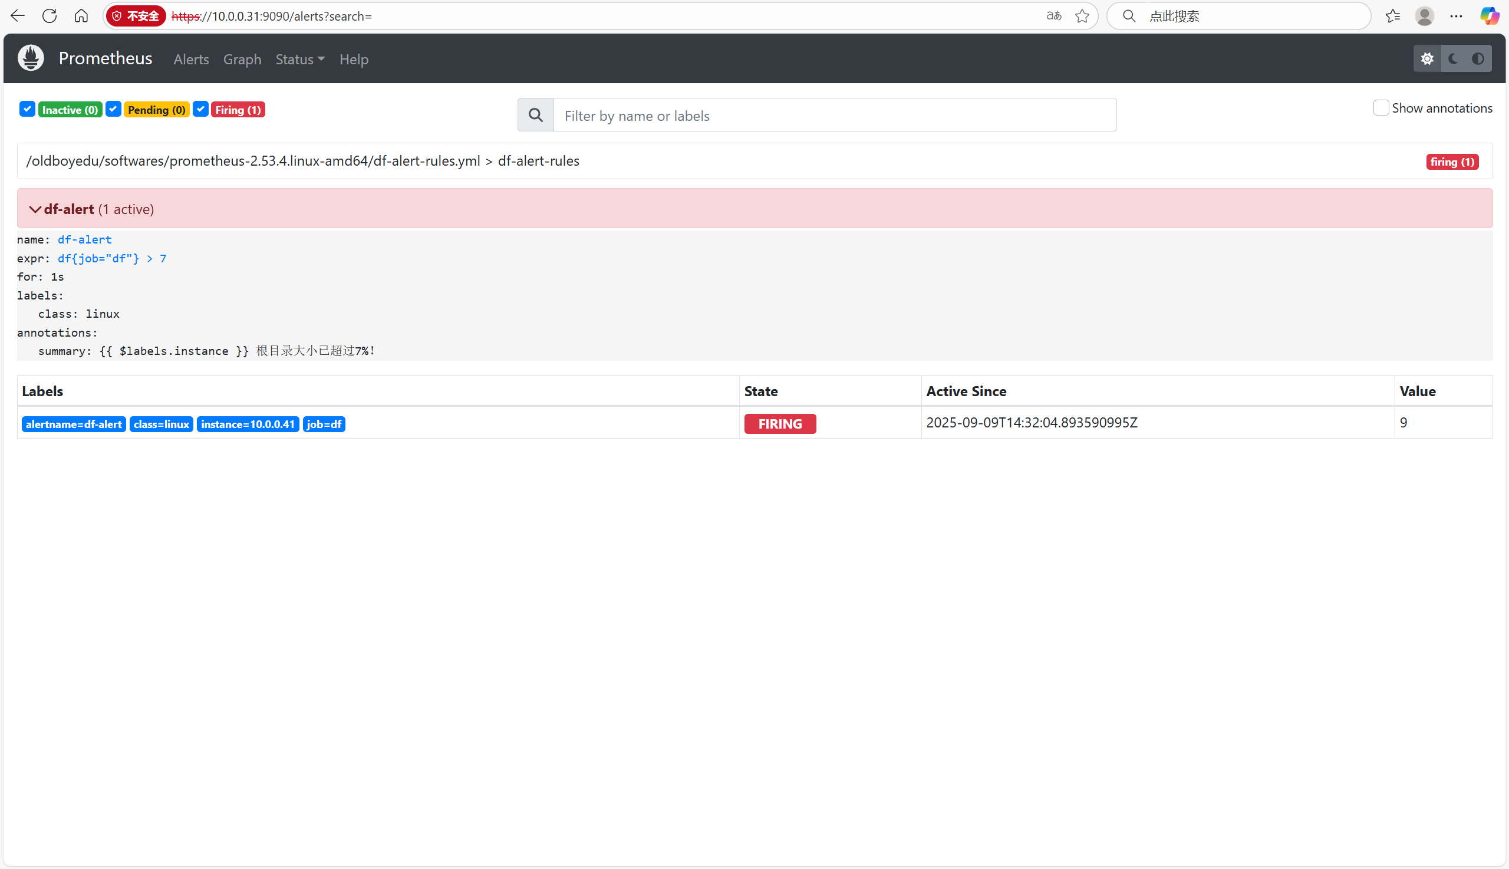Uncheck the Inactive alerts checkbox

click(x=27, y=109)
